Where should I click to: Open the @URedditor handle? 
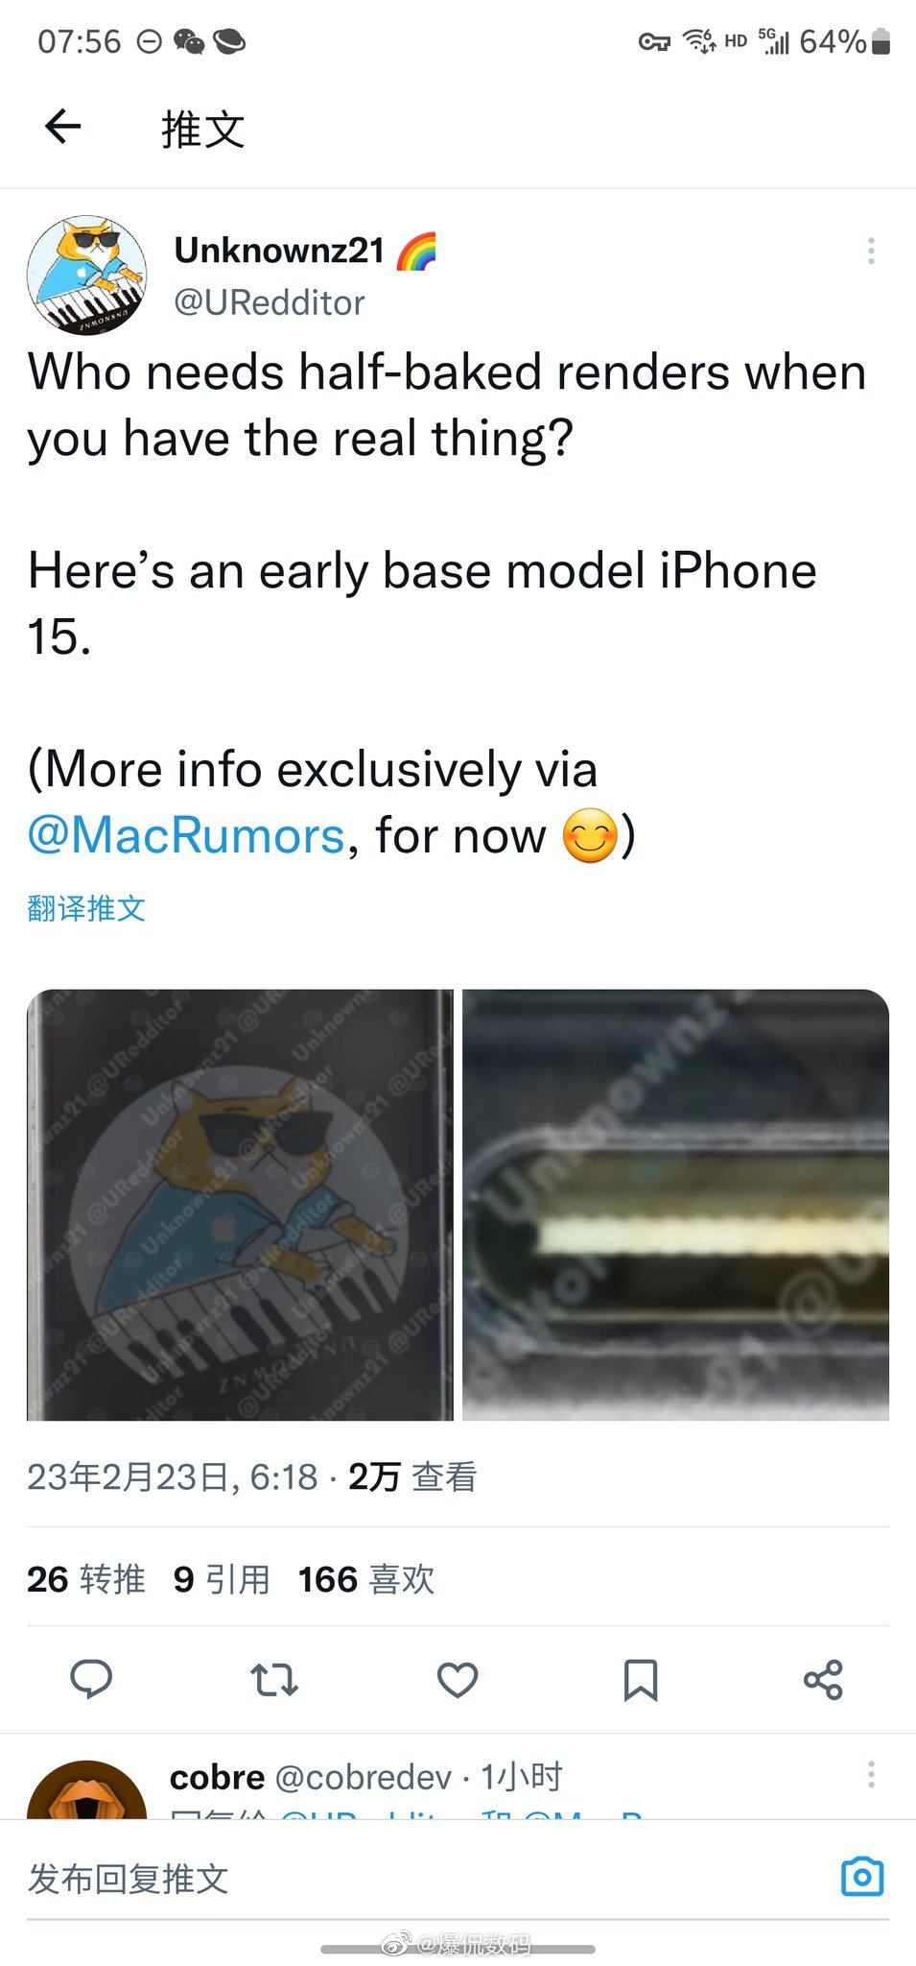point(270,303)
